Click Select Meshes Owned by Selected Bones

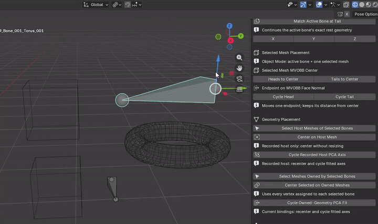click(314, 177)
